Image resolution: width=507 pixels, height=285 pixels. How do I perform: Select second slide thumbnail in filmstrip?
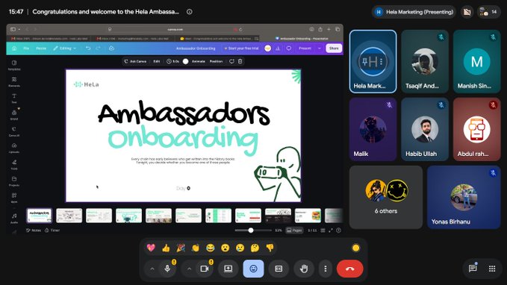point(69,216)
